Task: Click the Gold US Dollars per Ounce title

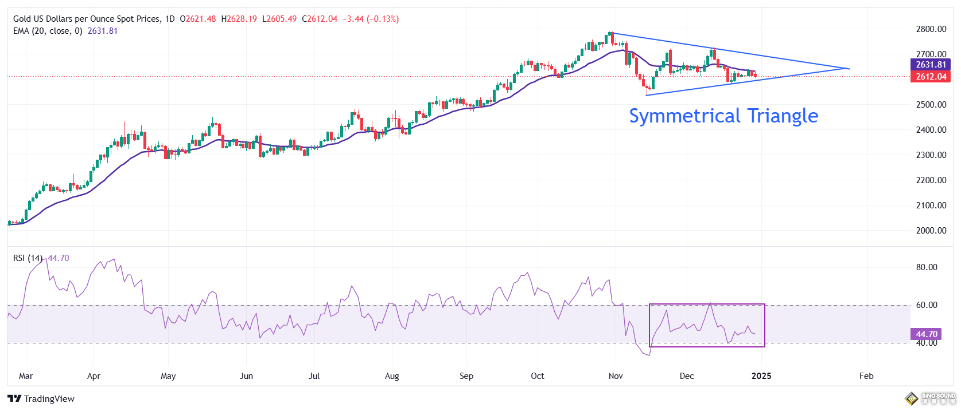Action: tap(87, 19)
